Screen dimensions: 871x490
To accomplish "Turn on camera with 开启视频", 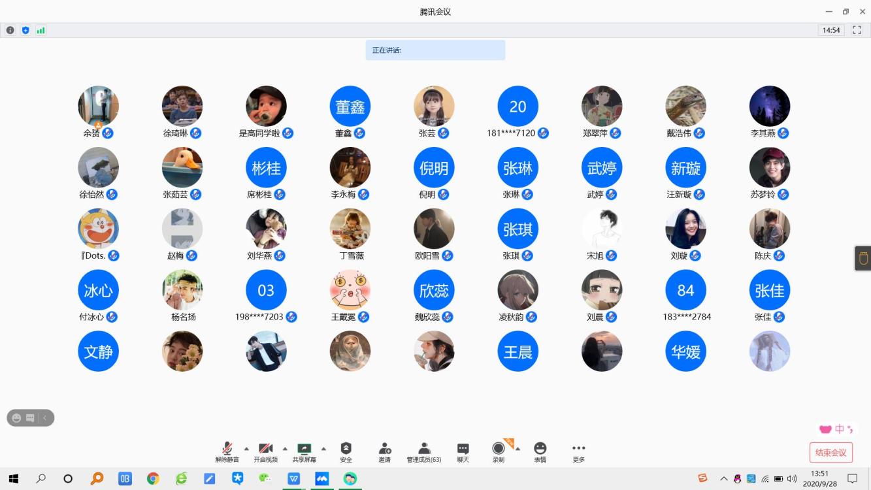I will [265, 451].
